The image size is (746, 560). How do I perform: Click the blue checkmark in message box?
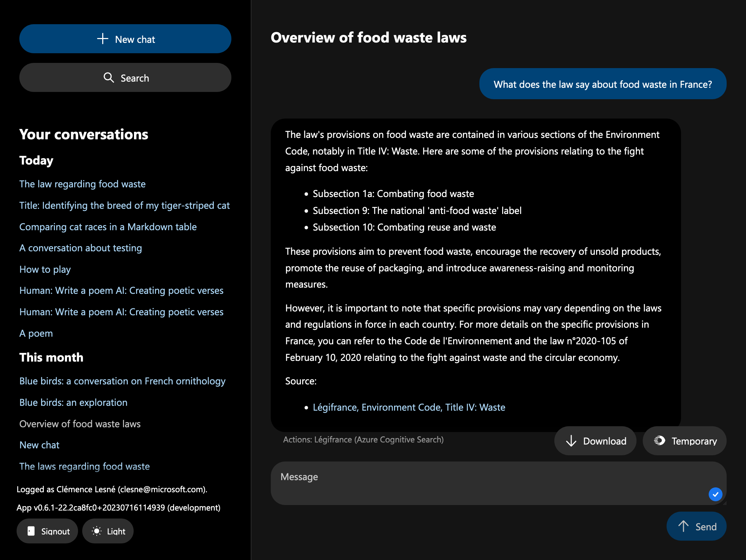715,494
